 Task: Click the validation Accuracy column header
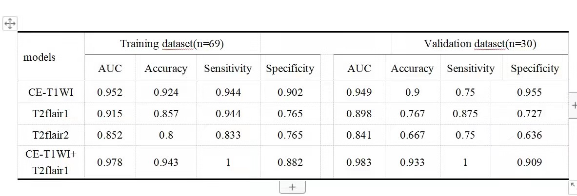point(412,69)
